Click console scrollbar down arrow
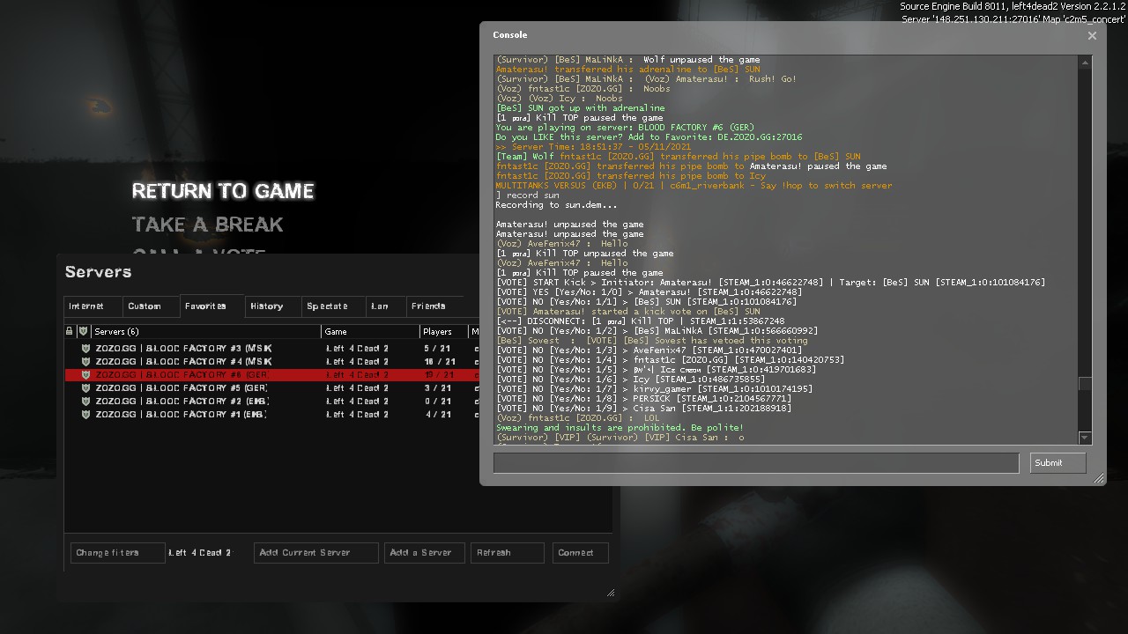The height and width of the screenshot is (634, 1128). (x=1085, y=438)
